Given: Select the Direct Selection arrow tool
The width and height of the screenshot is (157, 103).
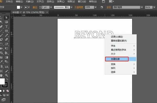Looking at the screenshot, I should coord(7,18).
